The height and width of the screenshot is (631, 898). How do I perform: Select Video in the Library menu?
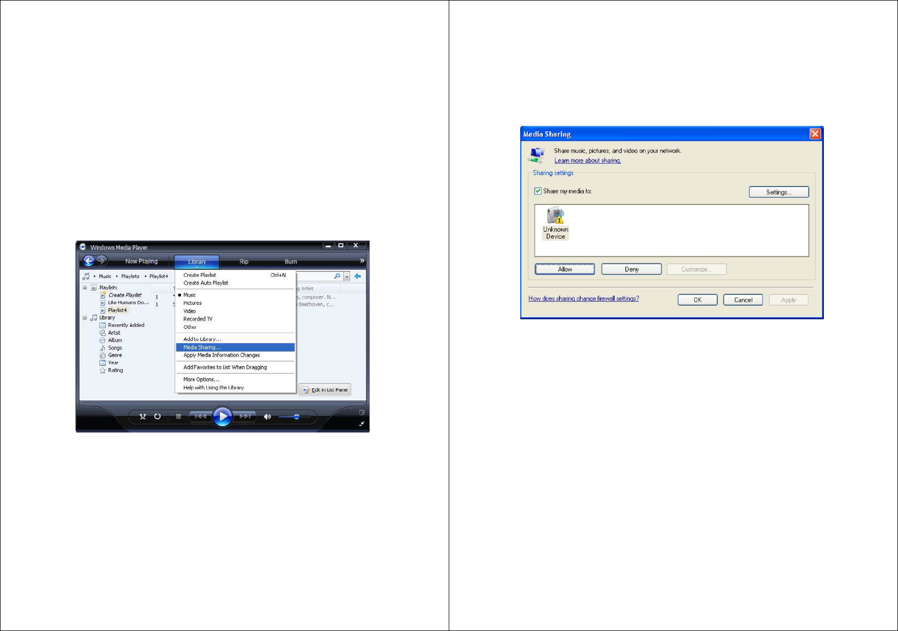pyautogui.click(x=235, y=311)
